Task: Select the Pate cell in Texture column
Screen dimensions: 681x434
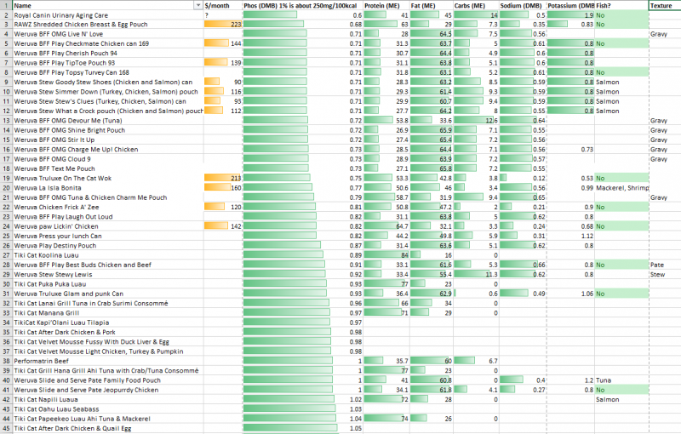Action: point(661,265)
